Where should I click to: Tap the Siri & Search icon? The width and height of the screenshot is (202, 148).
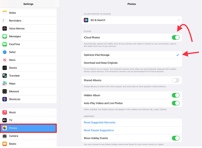86,20
